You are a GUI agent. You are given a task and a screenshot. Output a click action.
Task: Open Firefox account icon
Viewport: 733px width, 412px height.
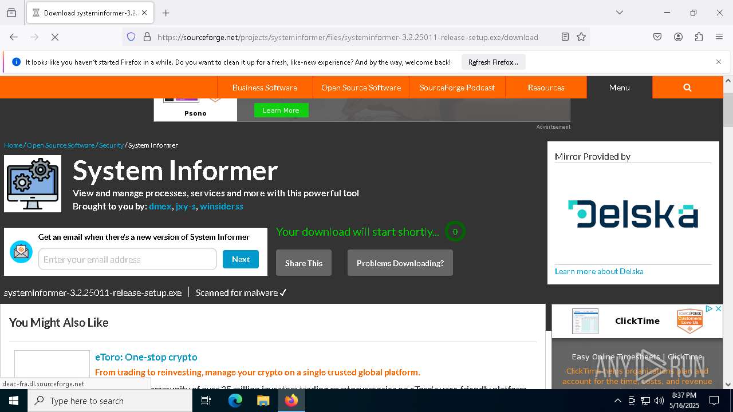(678, 37)
